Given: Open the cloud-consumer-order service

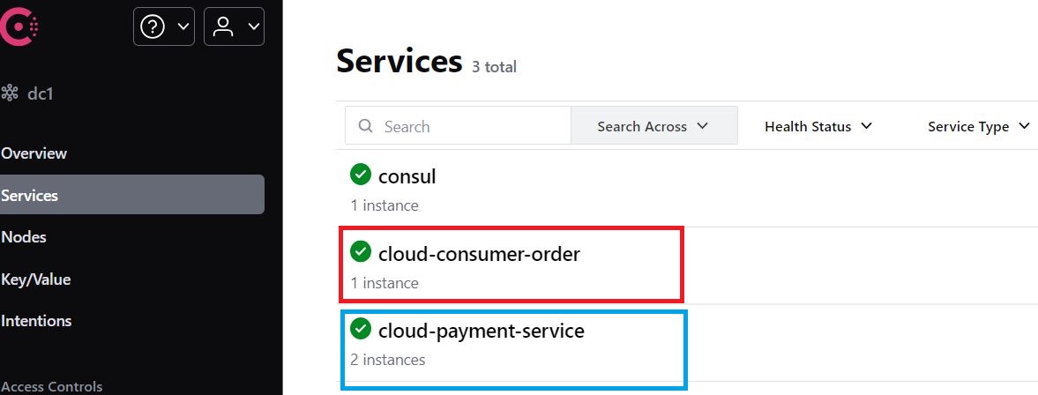Looking at the screenshot, I should [x=479, y=254].
